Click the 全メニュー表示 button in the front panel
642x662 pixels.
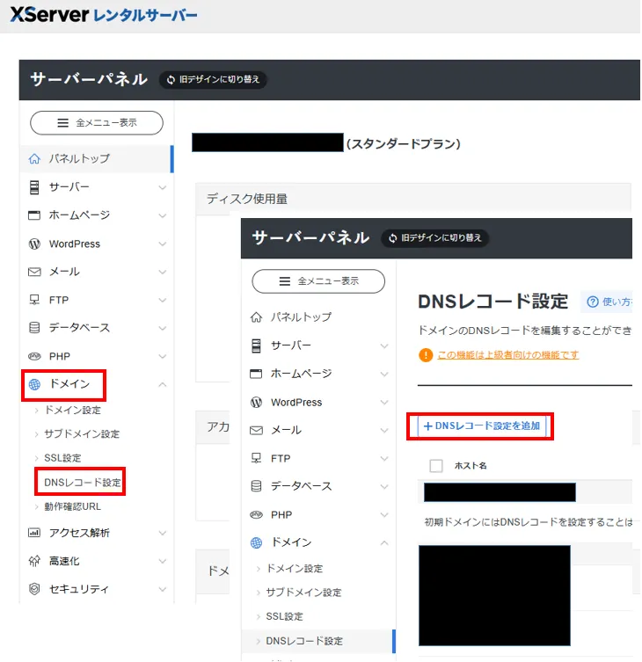click(x=318, y=281)
